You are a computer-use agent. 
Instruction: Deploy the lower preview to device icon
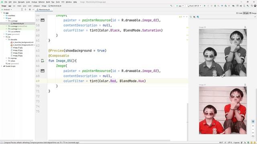pyautogui.click(x=245, y=85)
